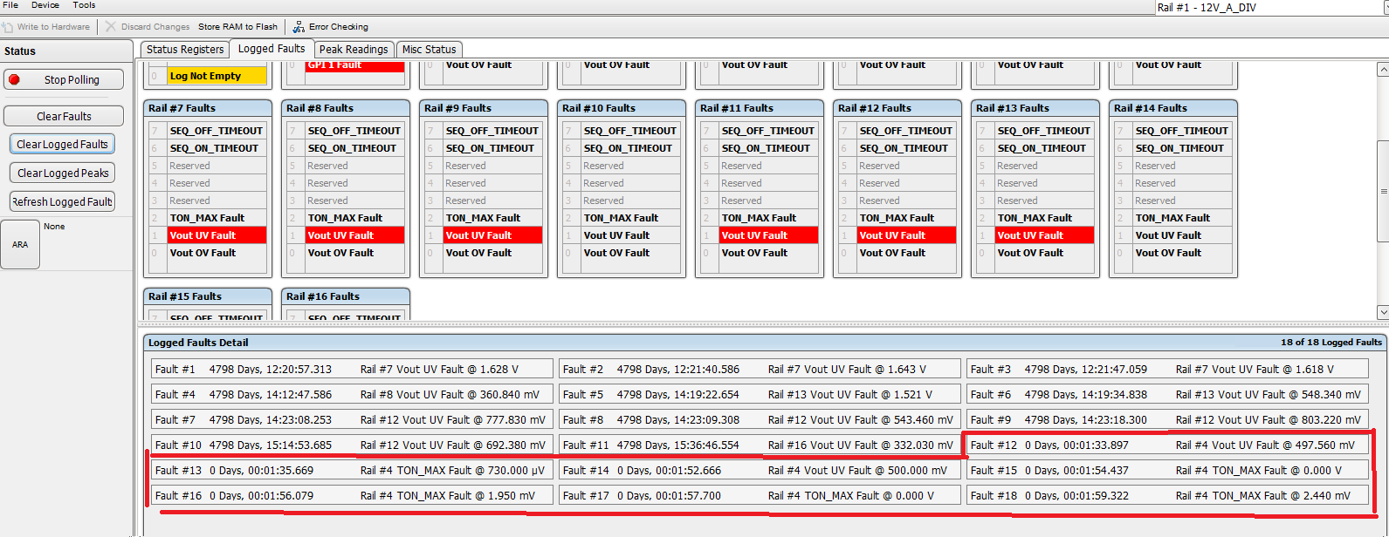The height and width of the screenshot is (537, 1389).
Task: Switch to the Misc Status tab
Action: 429,50
